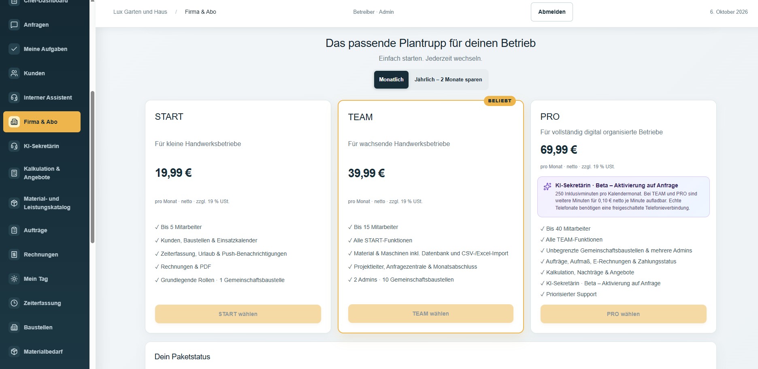Click the Abmelden button

552,12
